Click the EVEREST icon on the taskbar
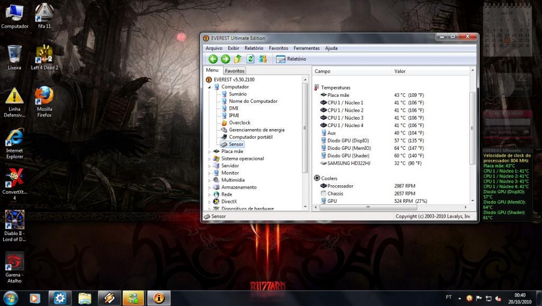542x306 pixels. tap(159, 298)
